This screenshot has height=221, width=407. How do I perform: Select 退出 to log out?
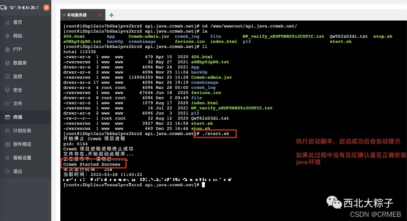coord(26,171)
